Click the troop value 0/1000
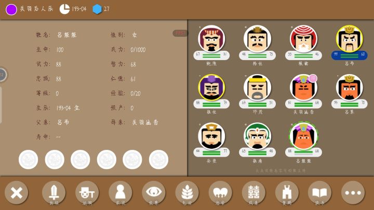This screenshot has height=210, width=374. point(138,50)
